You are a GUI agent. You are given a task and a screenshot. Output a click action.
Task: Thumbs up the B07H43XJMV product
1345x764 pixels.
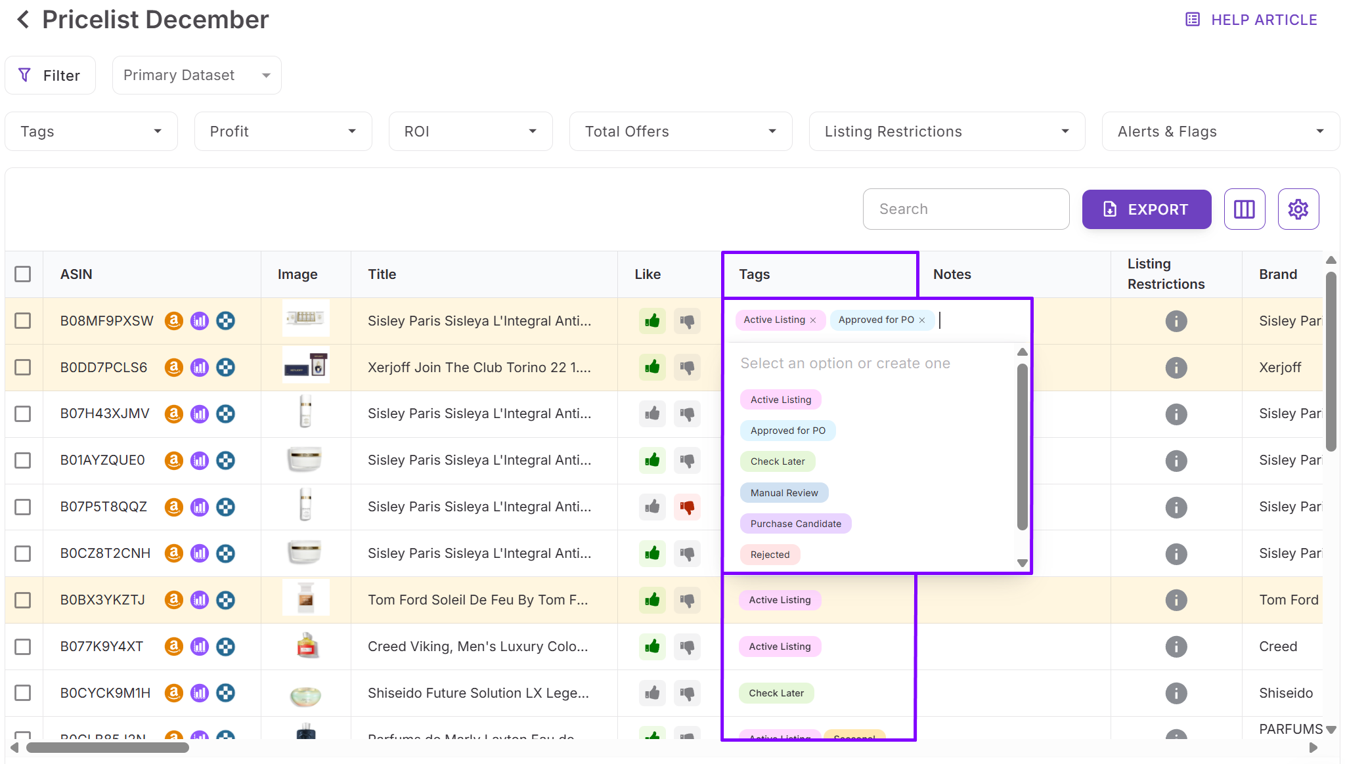[x=652, y=414]
